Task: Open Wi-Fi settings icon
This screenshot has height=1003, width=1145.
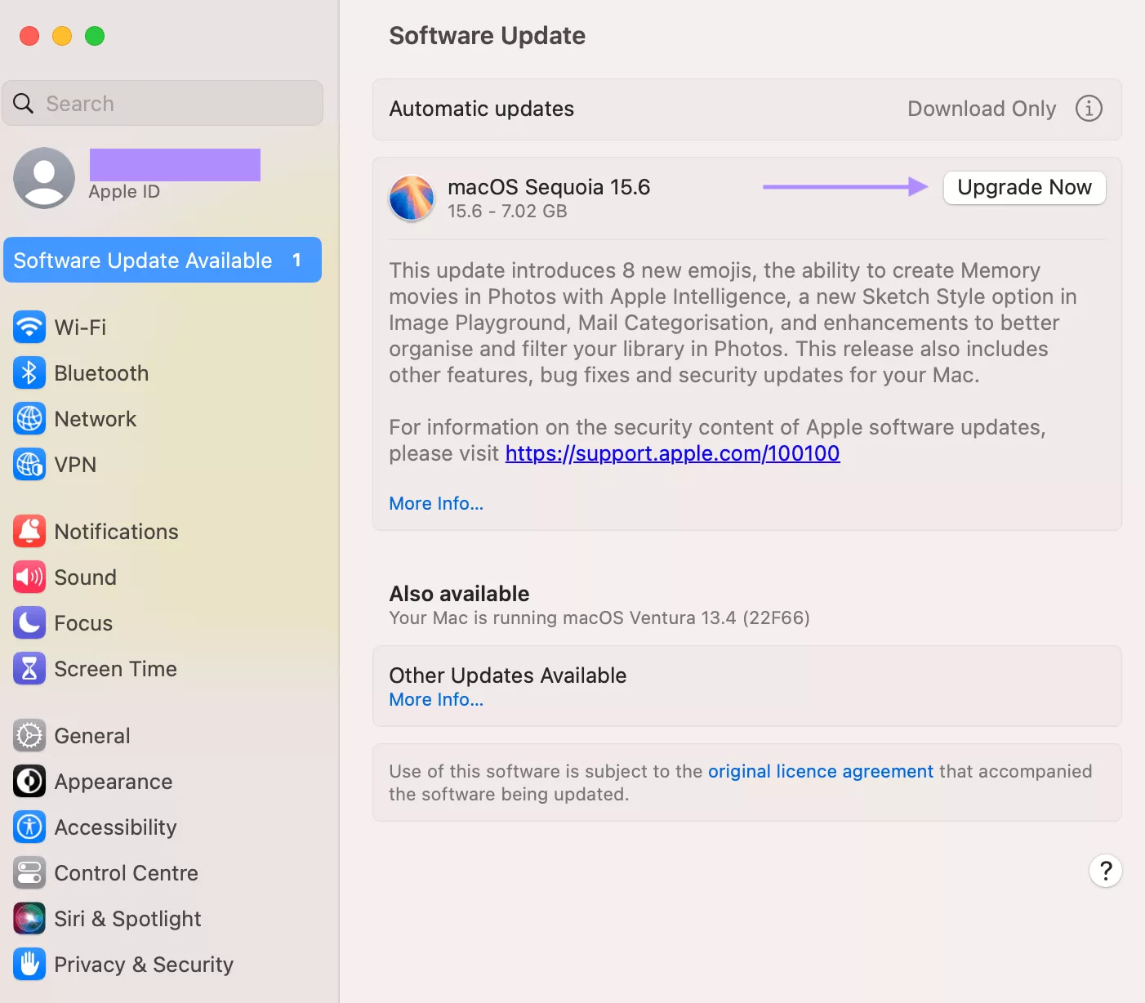Action: (x=29, y=328)
